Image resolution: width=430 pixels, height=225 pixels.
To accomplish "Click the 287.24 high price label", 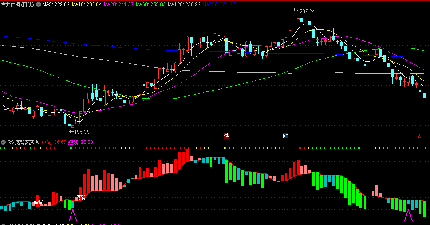I will click(307, 11).
